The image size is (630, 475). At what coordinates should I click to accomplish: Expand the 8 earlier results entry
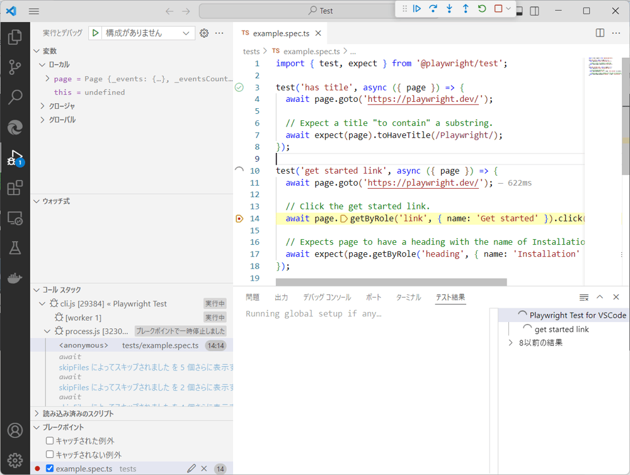[511, 343]
